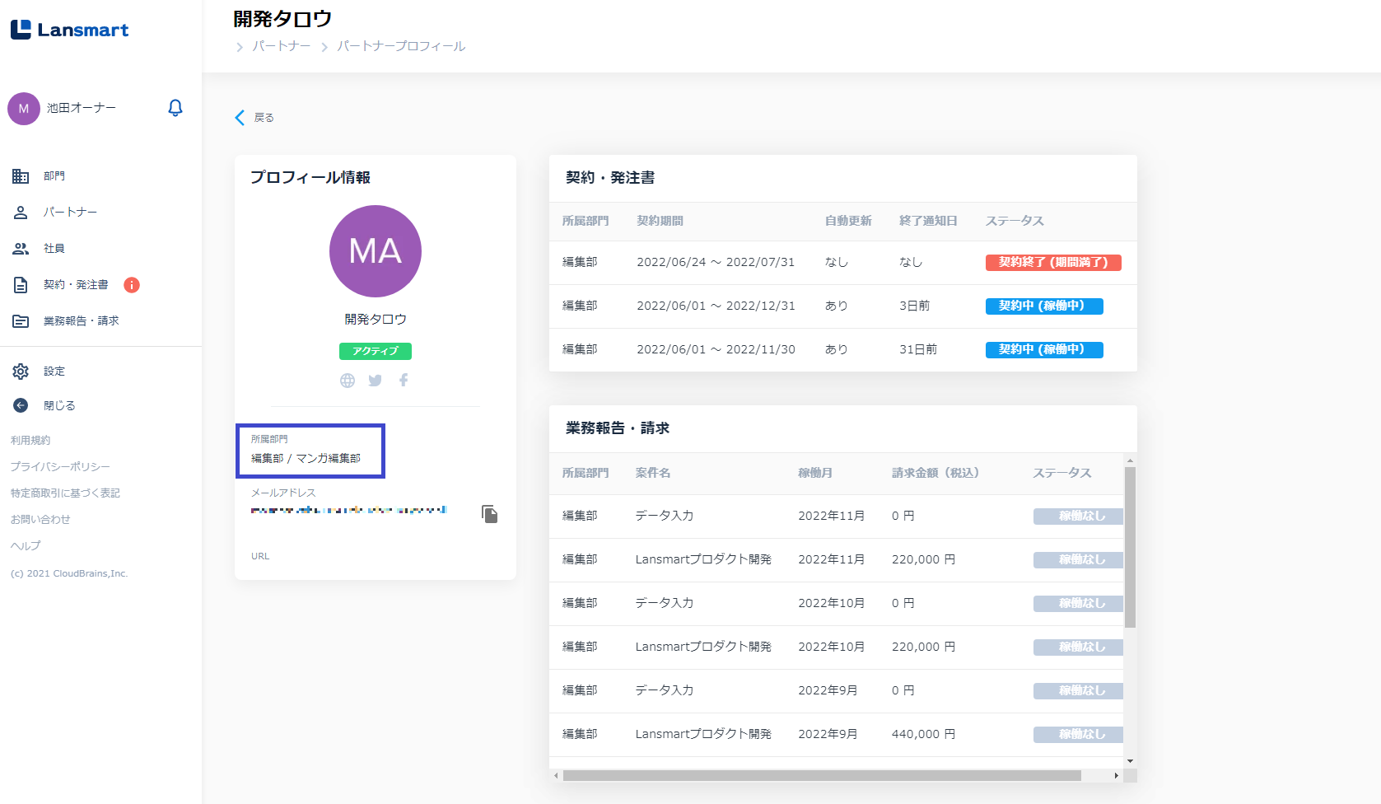The width and height of the screenshot is (1381, 804).
Task: Copy the email address with copy icon
Action: [489, 514]
